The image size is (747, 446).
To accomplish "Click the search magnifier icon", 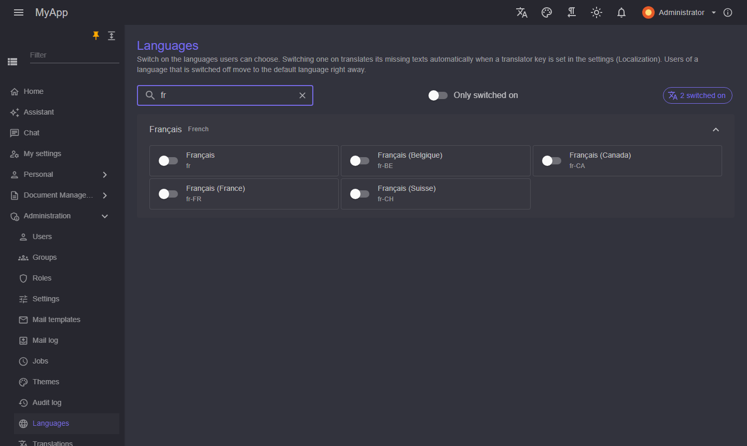I will pos(150,95).
